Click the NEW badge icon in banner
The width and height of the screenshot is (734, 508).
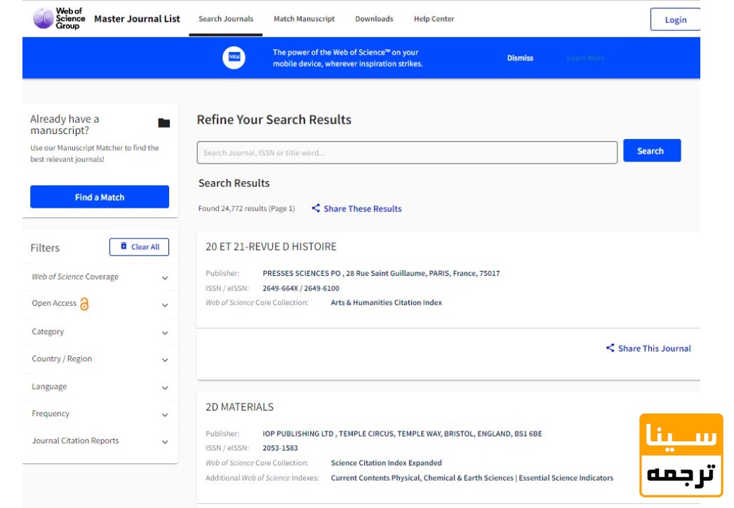(x=234, y=58)
